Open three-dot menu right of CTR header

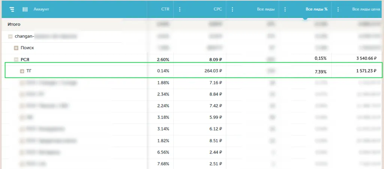pos(180,9)
